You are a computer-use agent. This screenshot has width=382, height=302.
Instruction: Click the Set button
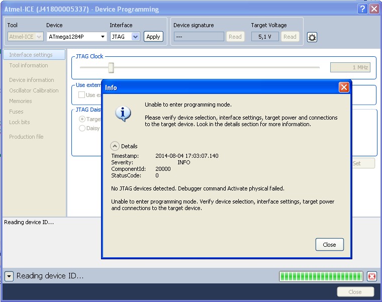(x=363, y=163)
